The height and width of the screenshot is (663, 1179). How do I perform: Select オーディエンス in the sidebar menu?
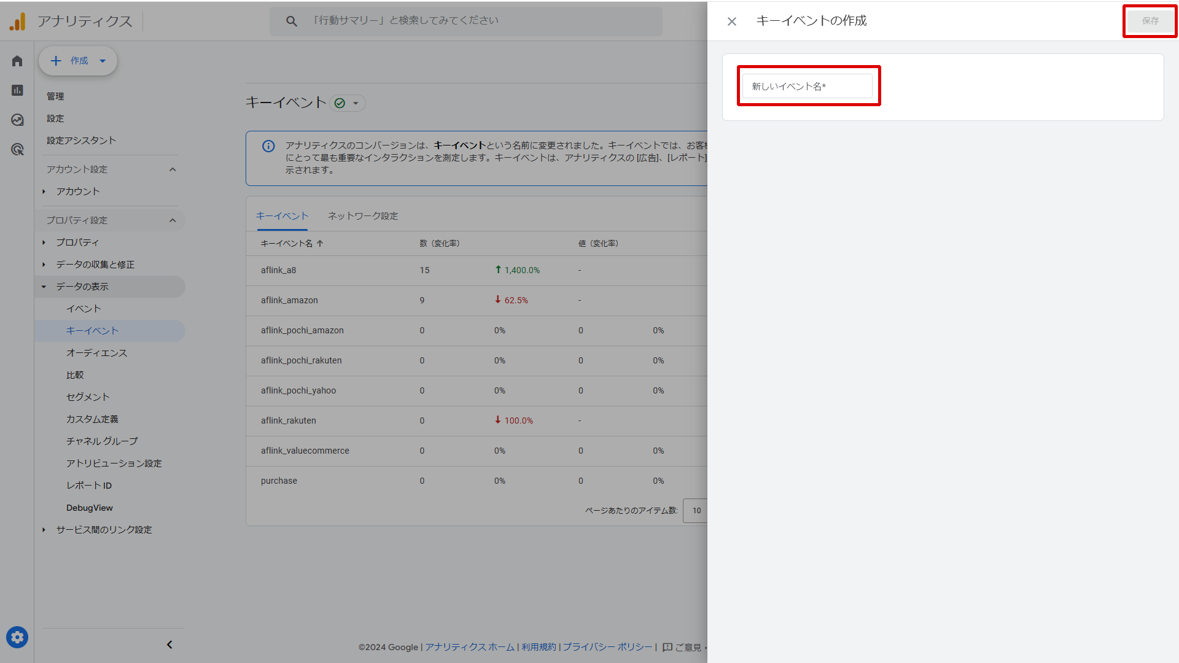96,353
